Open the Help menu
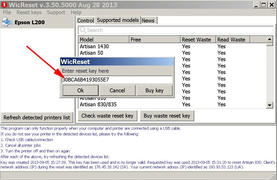 tap(76, 12)
